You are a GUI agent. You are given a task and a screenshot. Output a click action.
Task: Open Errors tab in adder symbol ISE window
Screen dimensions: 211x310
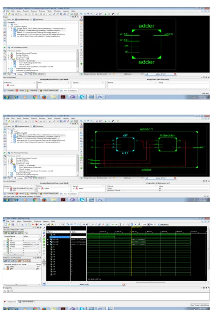point(20,91)
